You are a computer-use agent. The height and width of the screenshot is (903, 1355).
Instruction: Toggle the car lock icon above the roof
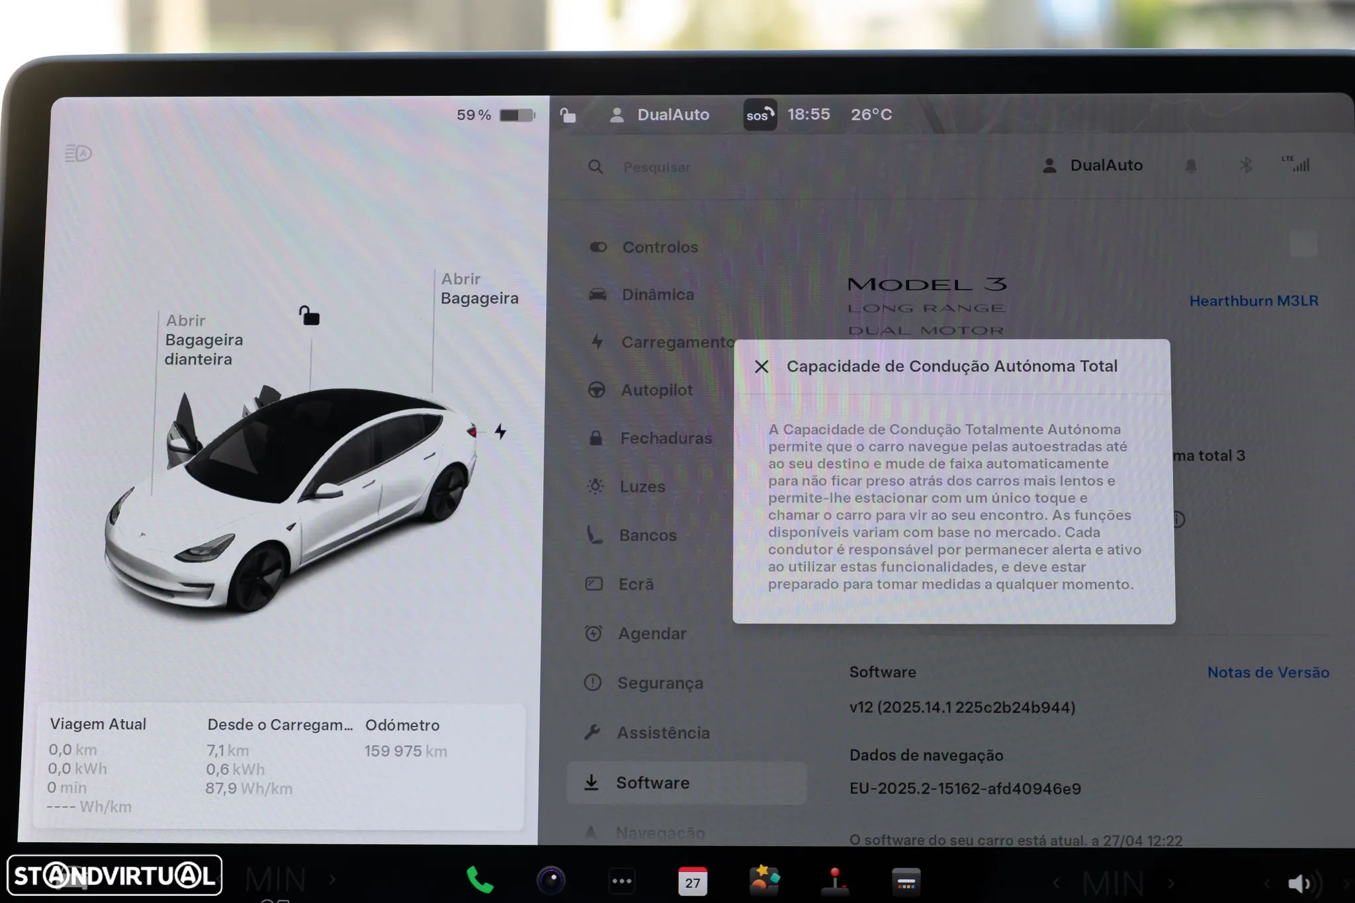coord(309,316)
